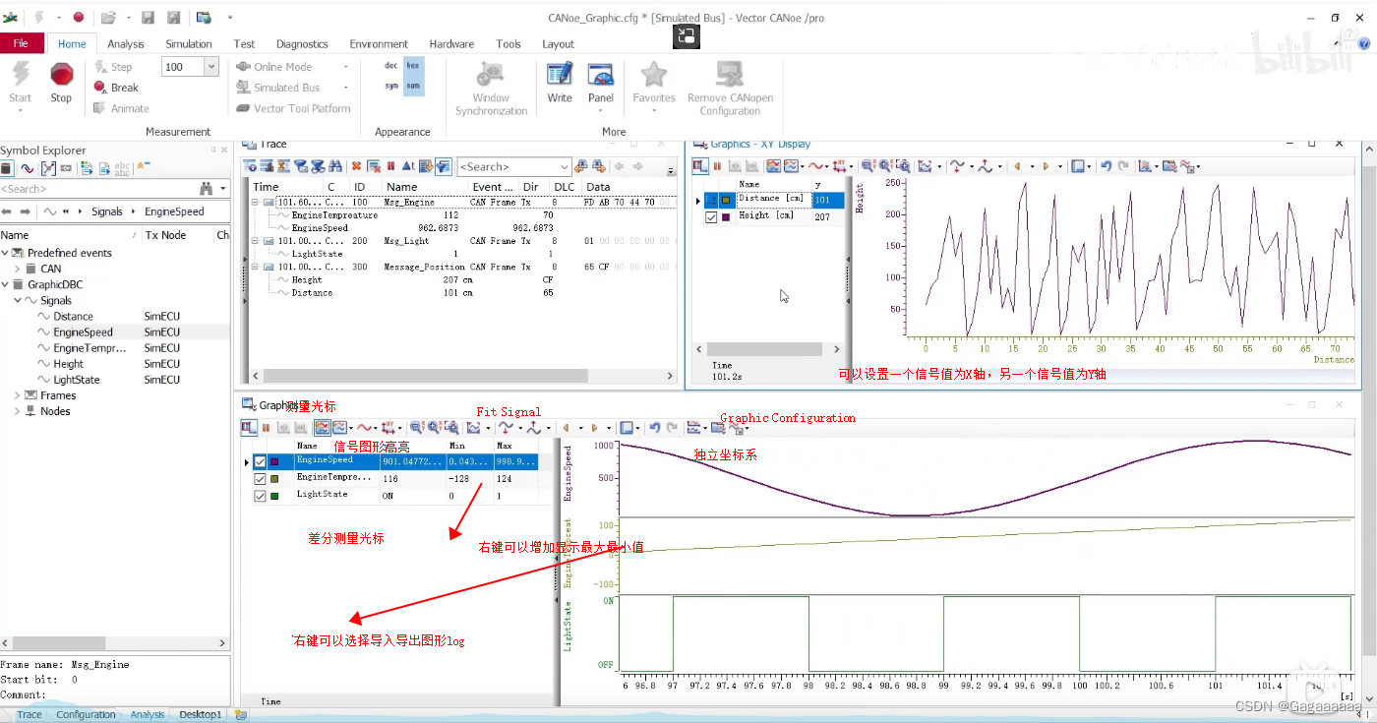1377x723 pixels.
Task: Toggle the 'sym' appearance option
Action: point(391,86)
